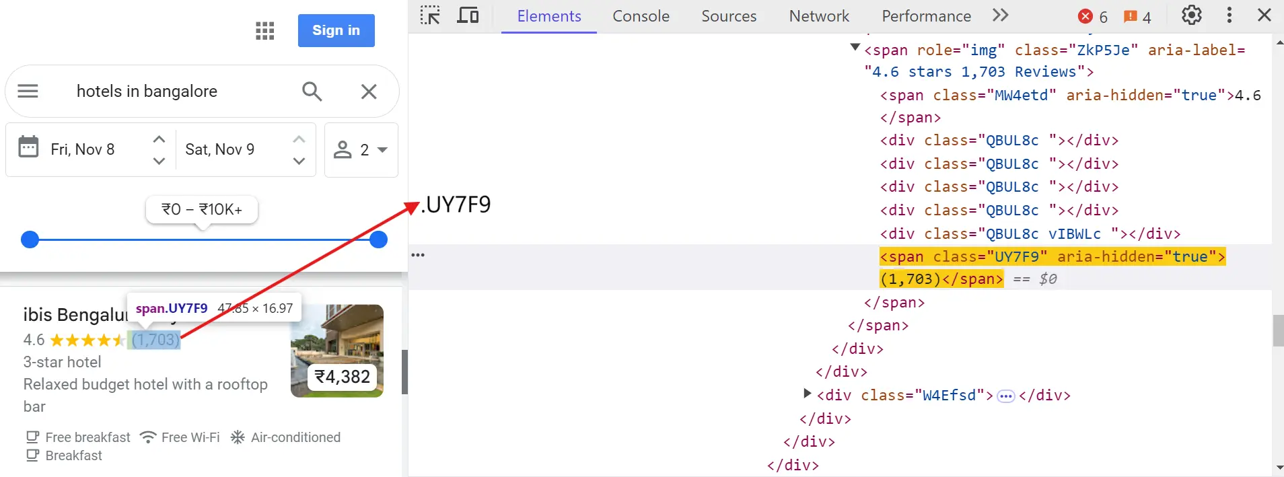Viewport: 1284px width, 477px height.
Task: Switch to the Console tab
Action: tap(641, 16)
